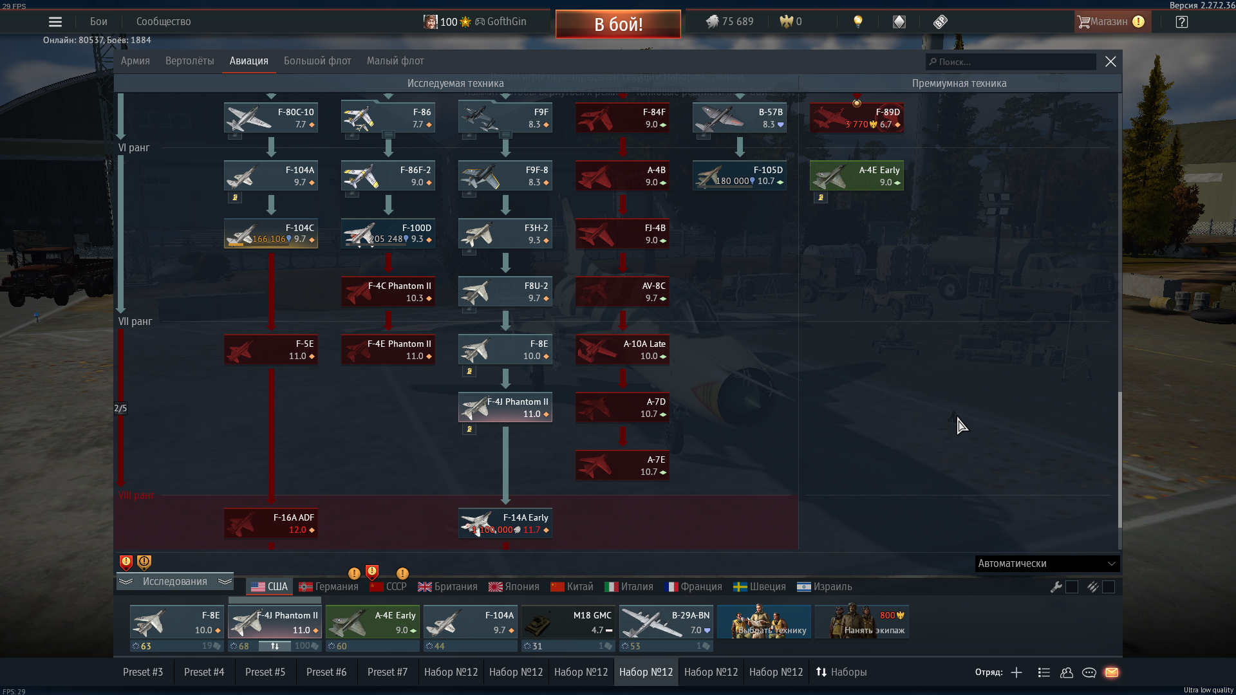Open the mail envelope icon

(x=1112, y=672)
